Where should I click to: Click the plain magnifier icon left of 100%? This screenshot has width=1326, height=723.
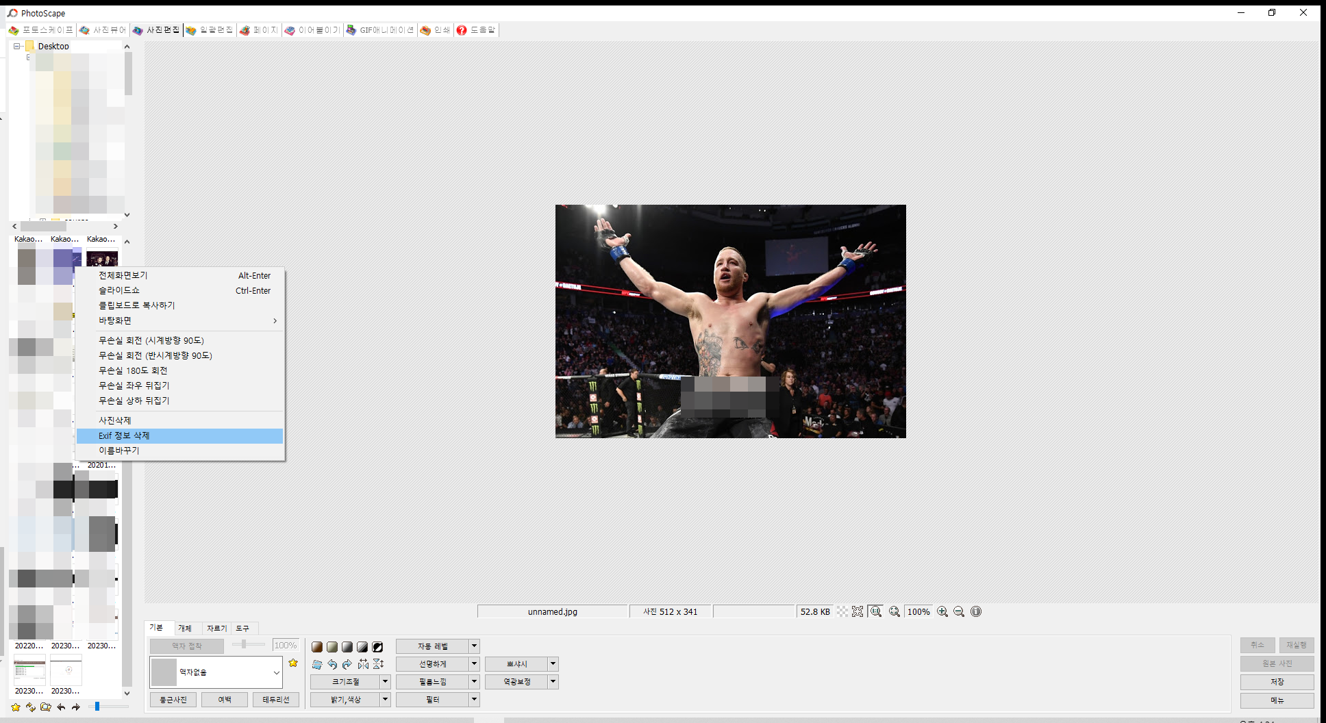point(895,611)
